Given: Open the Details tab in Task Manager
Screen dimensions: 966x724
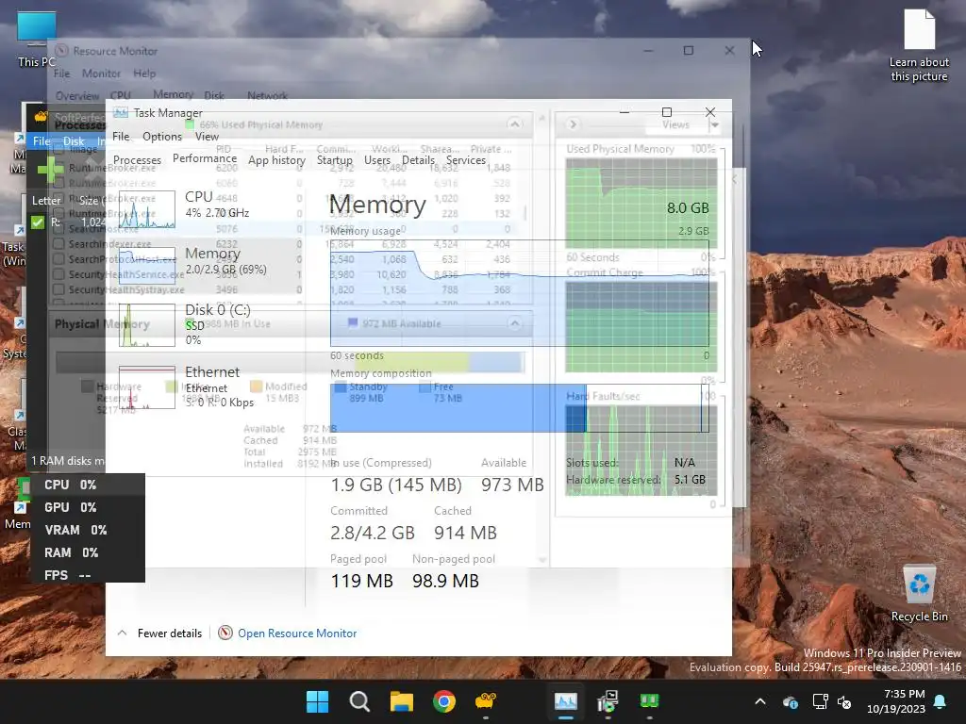Looking at the screenshot, I should coord(418,159).
